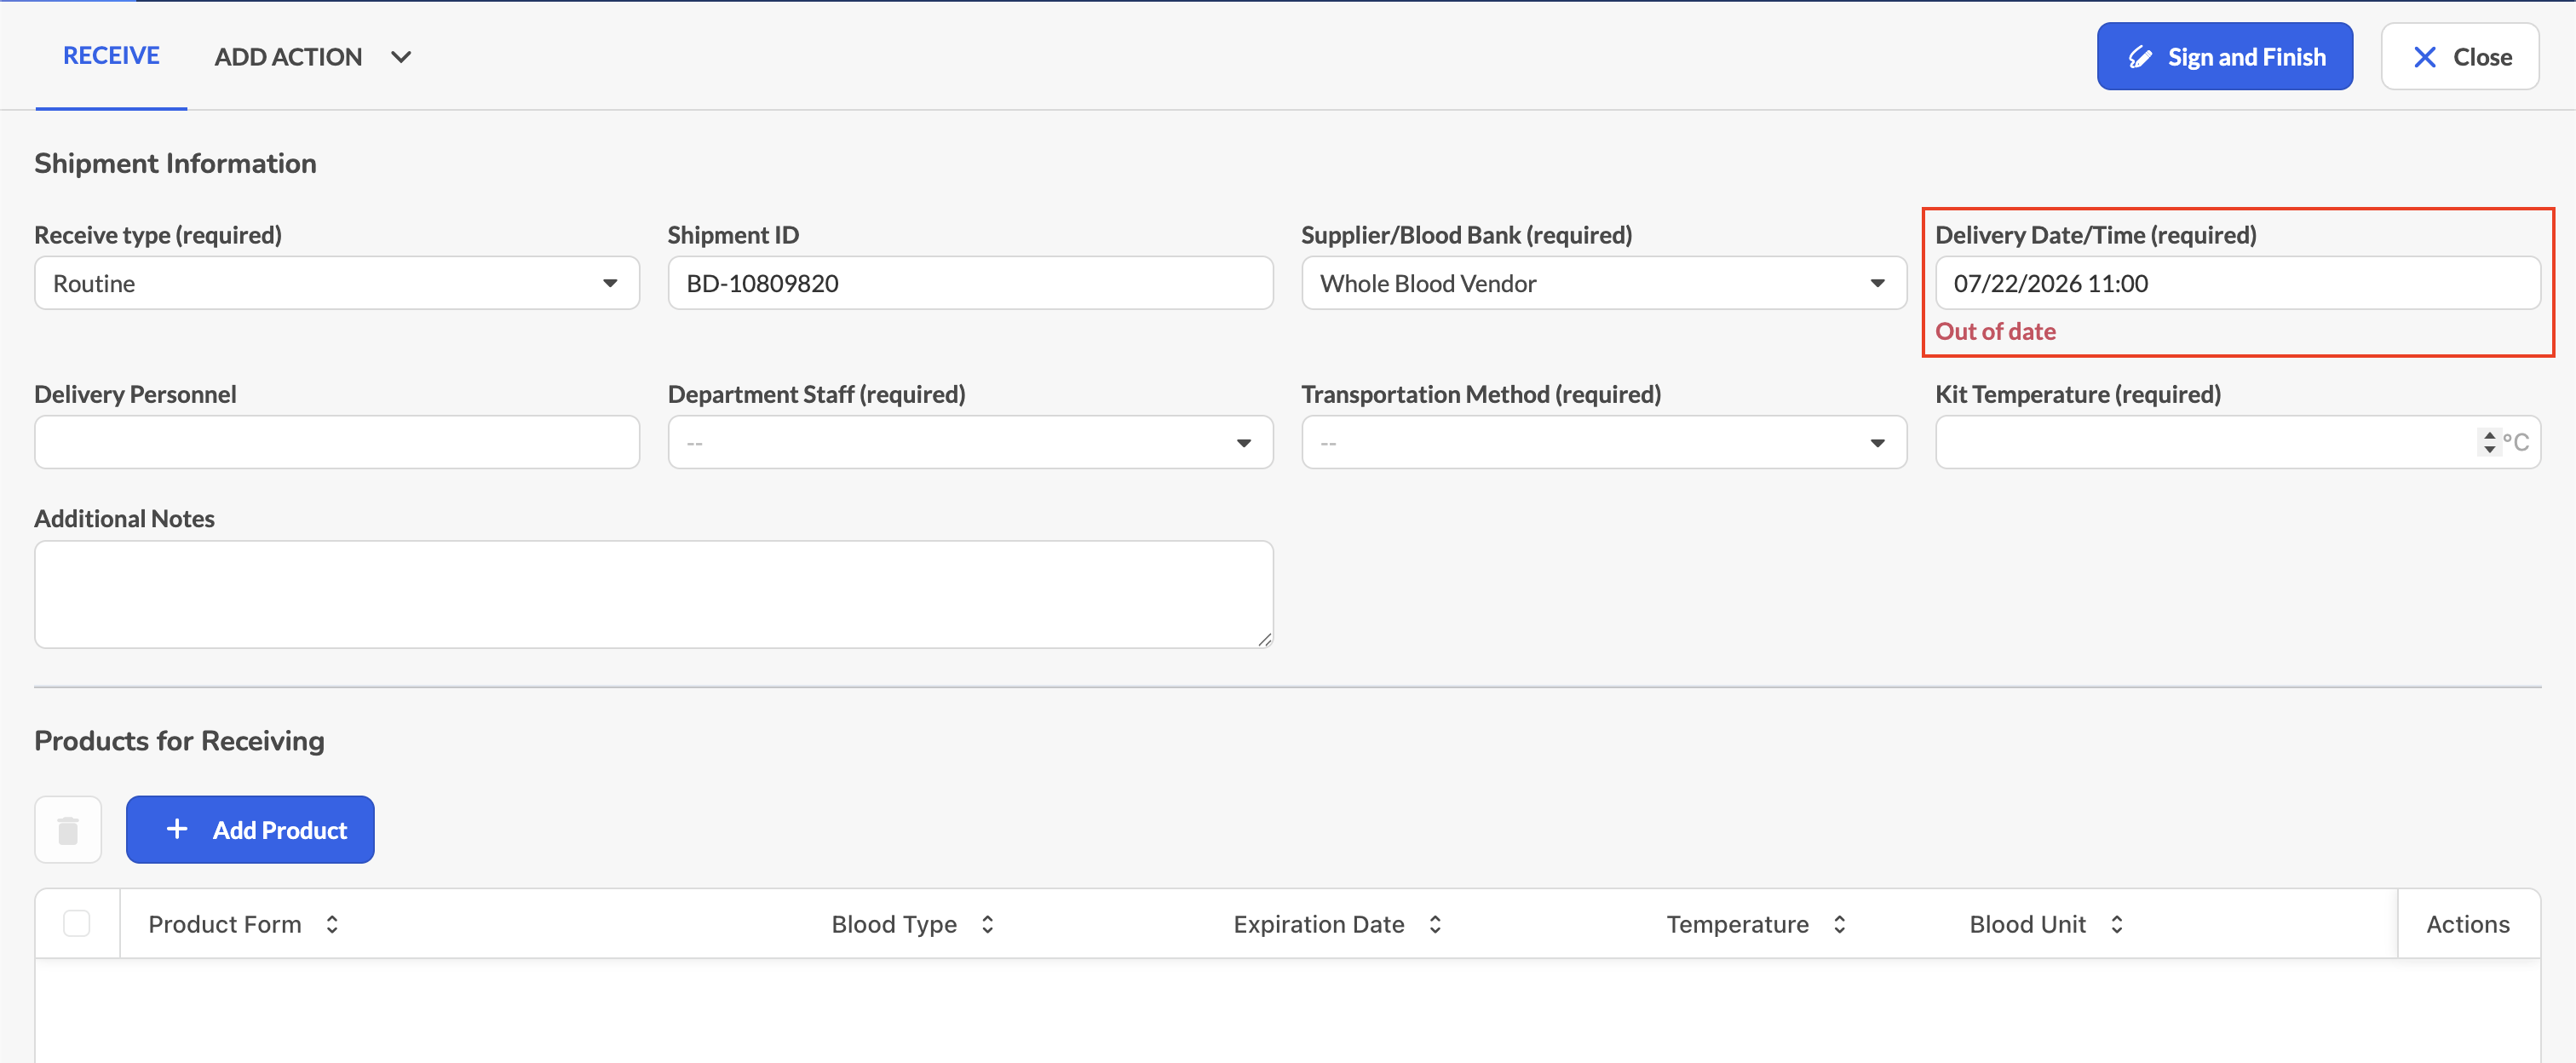Focus the Delivery Date/Time field
Image resolution: width=2576 pixels, height=1063 pixels.
click(2238, 283)
